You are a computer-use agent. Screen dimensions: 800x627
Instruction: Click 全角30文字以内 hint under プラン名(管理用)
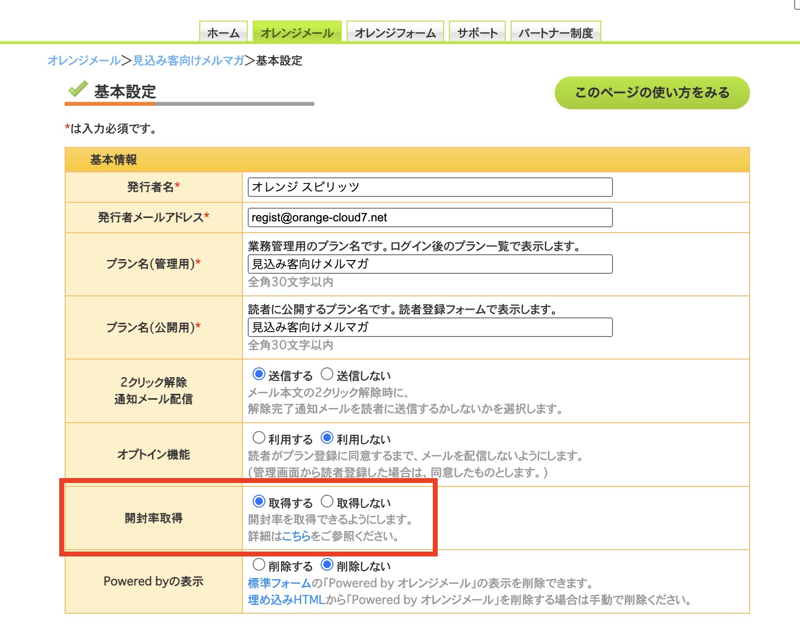(291, 282)
